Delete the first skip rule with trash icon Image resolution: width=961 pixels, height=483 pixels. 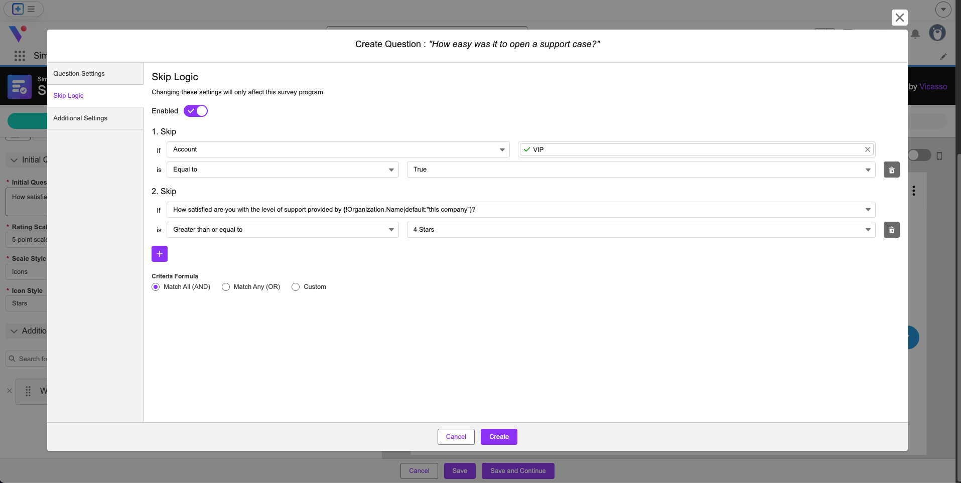point(891,170)
